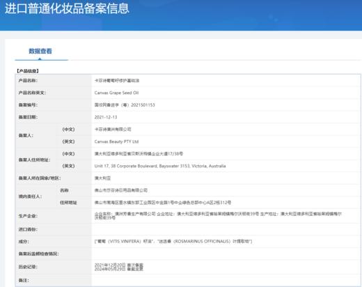Click the 境内责任人 row label
The height and width of the screenshot is (287, 362).
pos(30,196)
